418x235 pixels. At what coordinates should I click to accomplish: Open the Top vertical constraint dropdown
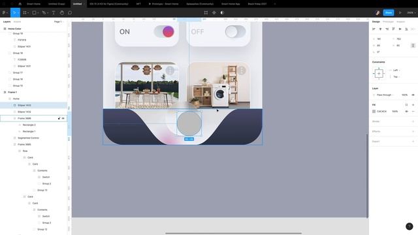[396, 77]
